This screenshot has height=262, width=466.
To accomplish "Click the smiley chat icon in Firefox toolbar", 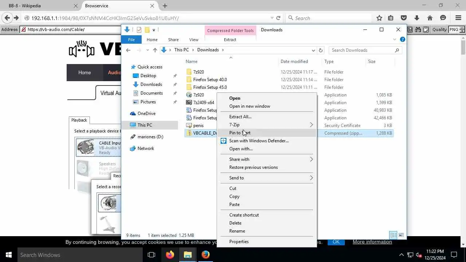I will [x=443, y=18].
